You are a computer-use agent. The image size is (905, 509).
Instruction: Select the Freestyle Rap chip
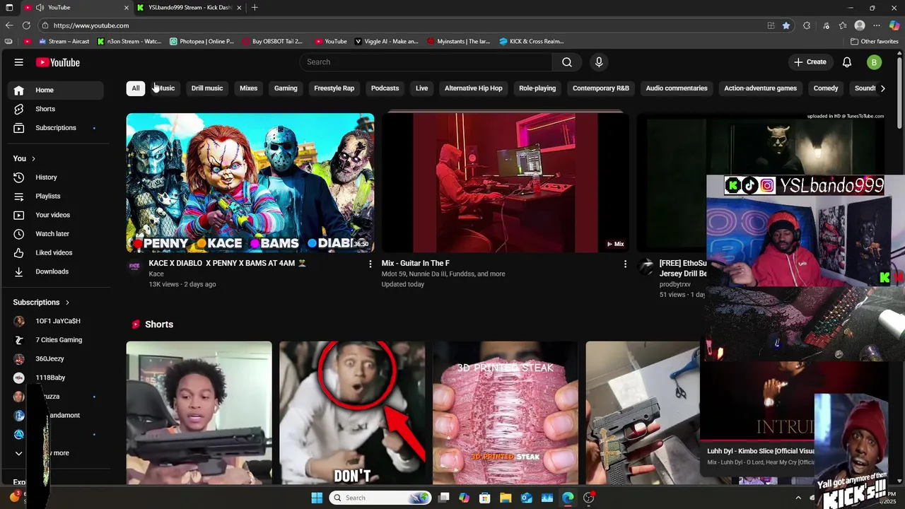click(x=334, y=88)
